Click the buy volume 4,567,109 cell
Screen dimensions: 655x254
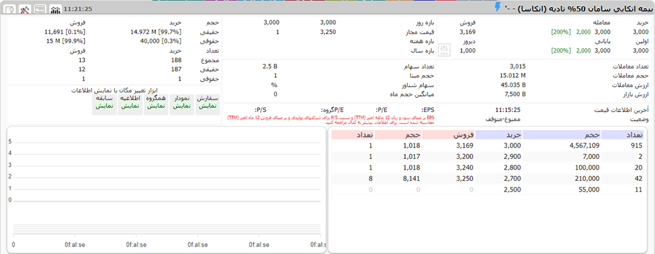[x=584, y=145]
